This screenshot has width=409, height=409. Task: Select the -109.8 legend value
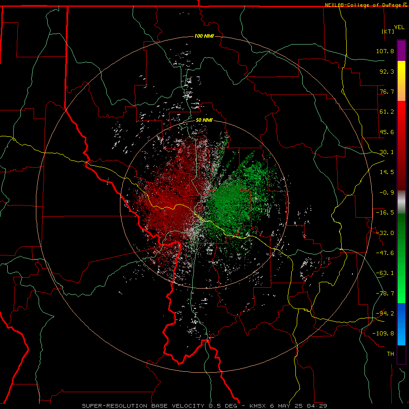click(383, 334)
